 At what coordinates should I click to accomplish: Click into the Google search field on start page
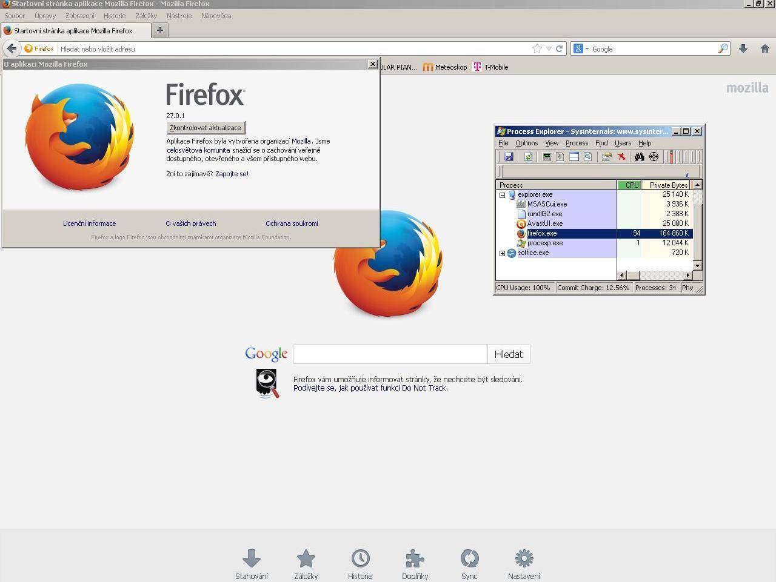[390, 354]
